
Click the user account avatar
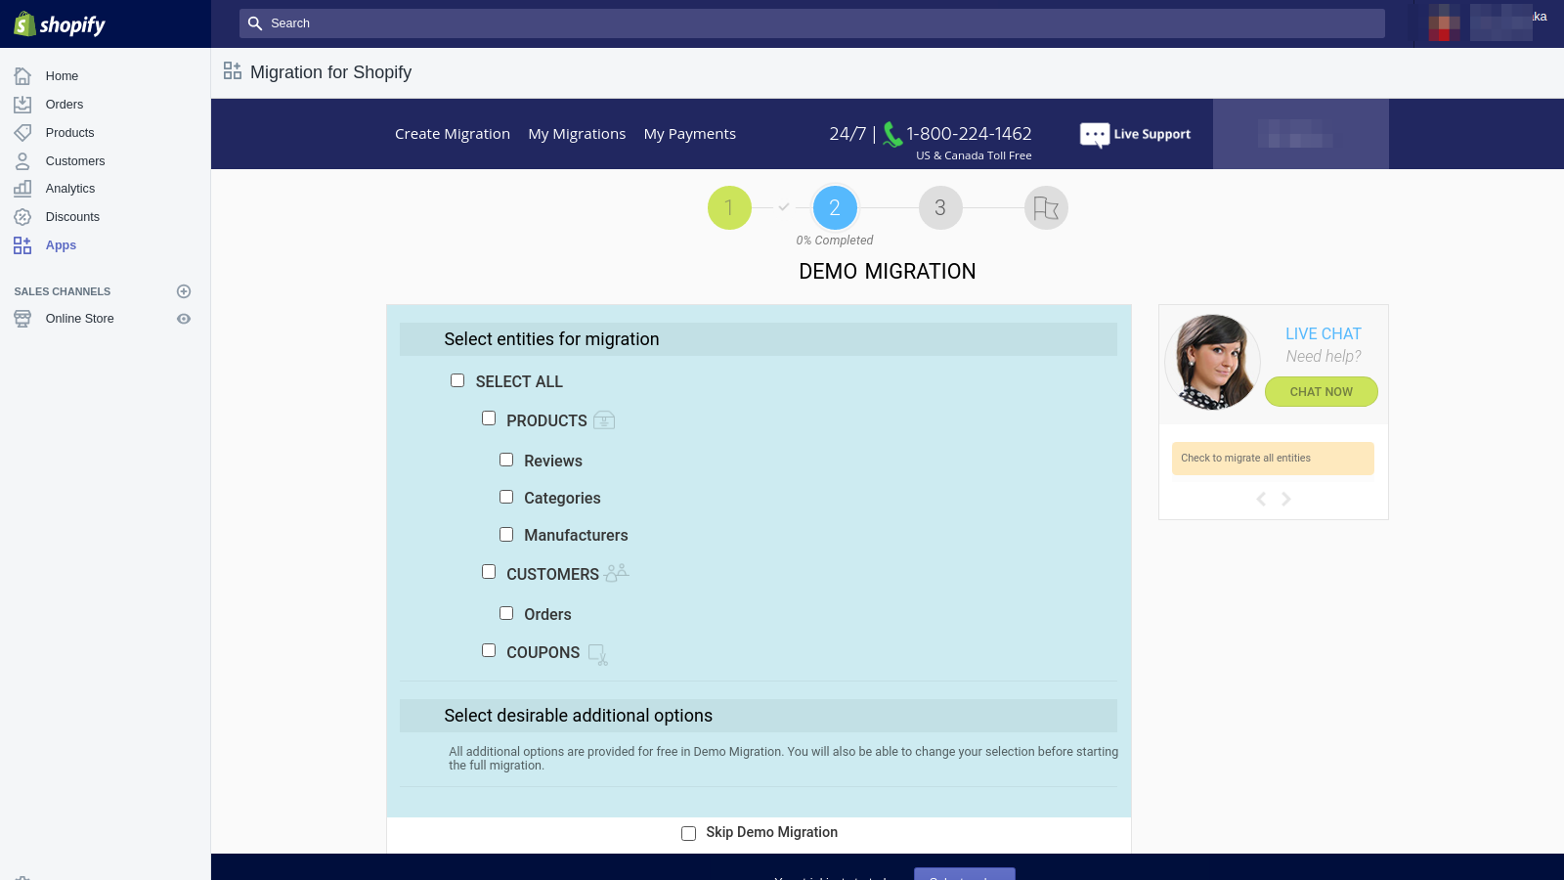coord(1445,22)
